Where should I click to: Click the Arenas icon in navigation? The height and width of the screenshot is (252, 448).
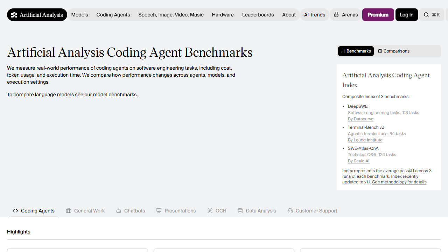pyautogui.click(x=336, y=15)
